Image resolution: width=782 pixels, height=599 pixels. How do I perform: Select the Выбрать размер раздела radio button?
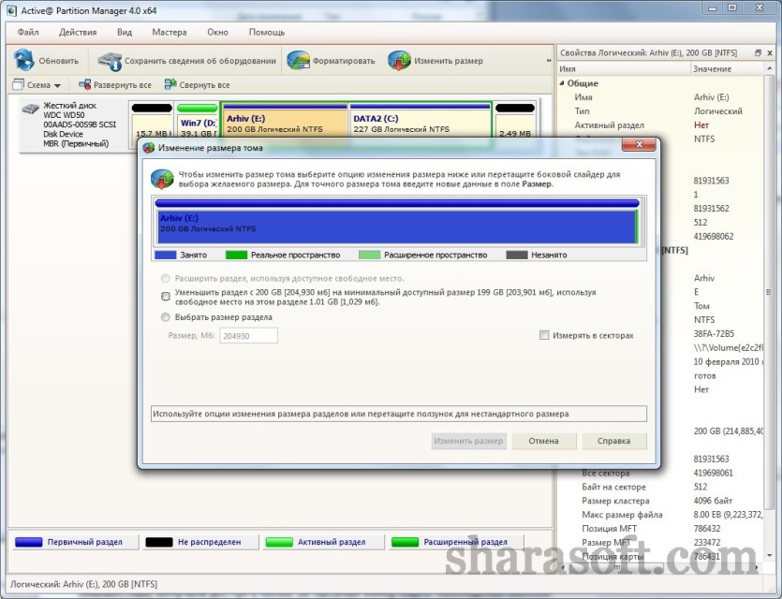click(166, 317)
